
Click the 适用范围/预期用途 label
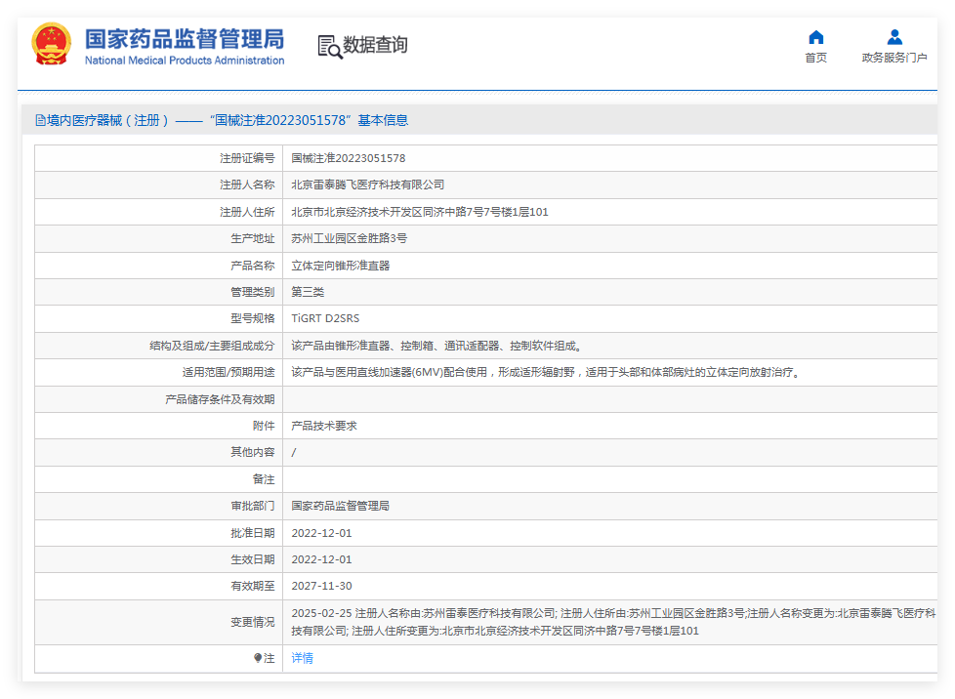coord(228,372)
